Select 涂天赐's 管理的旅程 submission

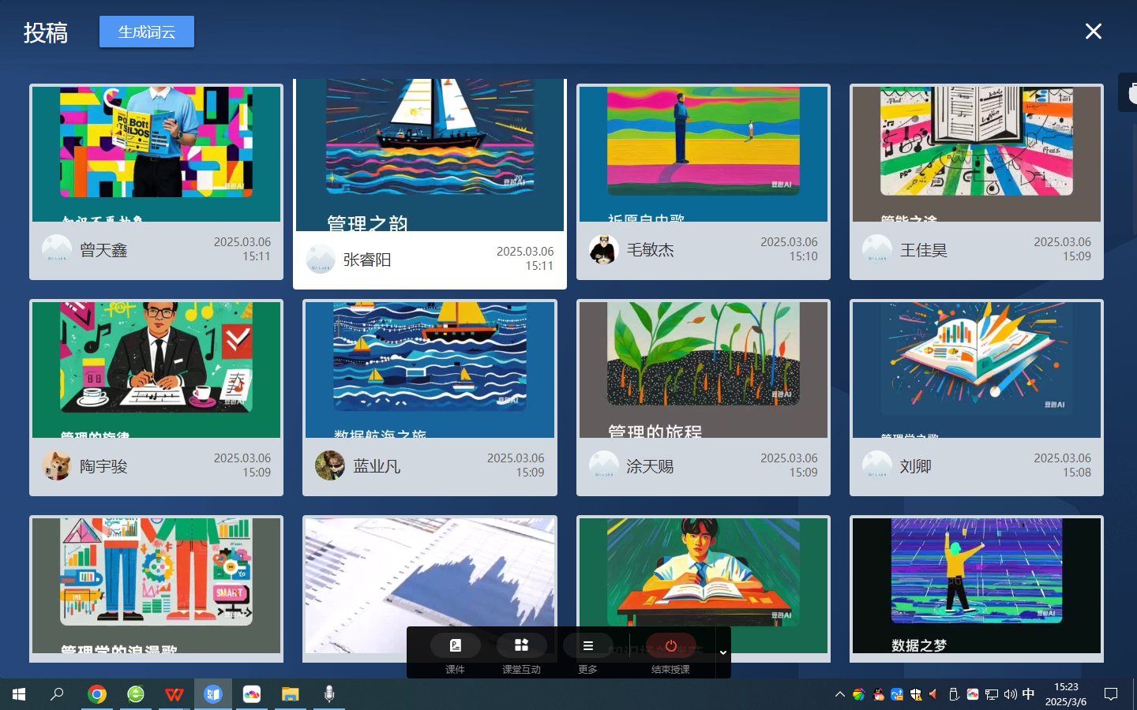coord(703,369)
